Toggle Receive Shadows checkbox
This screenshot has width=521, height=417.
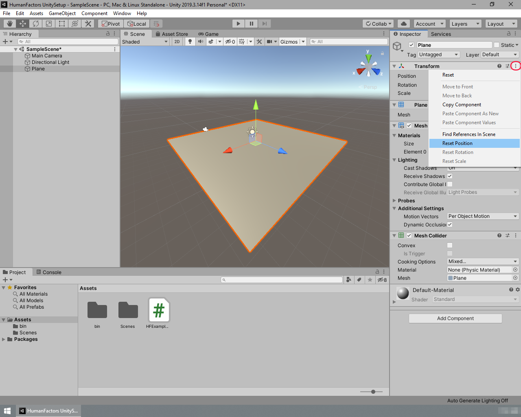[x=450, y=176]
